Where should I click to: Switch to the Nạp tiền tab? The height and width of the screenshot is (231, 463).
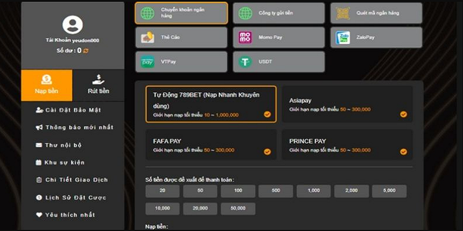click(x=47, y=85)
